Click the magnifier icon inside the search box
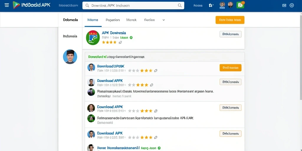Screen dimensions: 302x151 (87, 6)
